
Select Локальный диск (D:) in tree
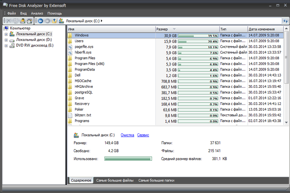pos(34,40)
